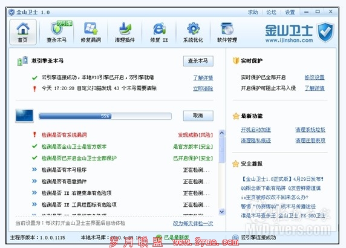Click 主程序版本：1.0.0.1115 in status bar

pyautogui.click(x=38, y=238)
